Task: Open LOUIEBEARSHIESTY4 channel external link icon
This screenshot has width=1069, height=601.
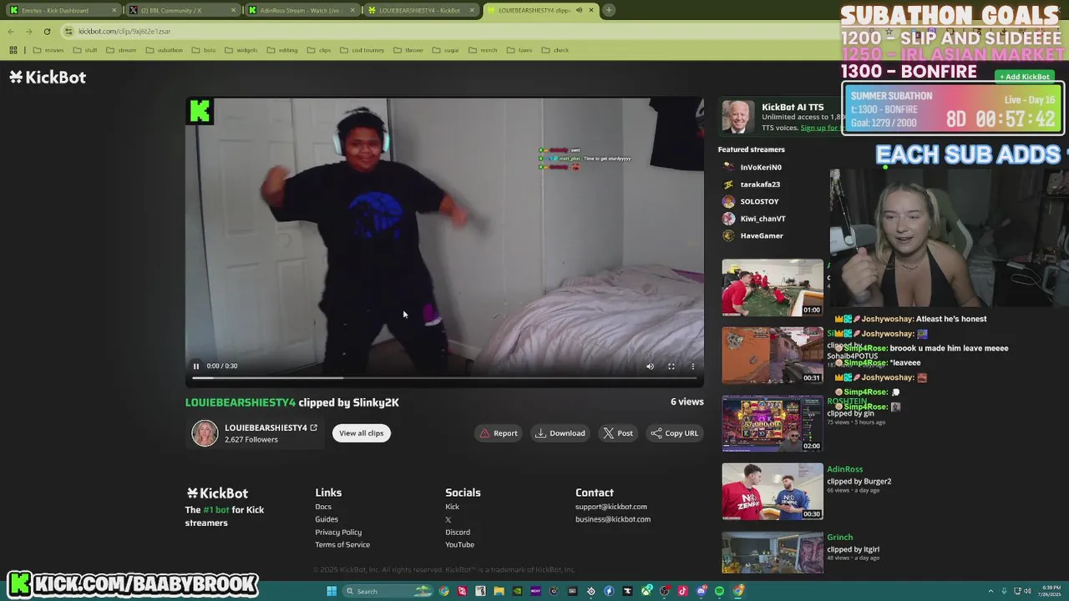Action: [x=313, y=427]
